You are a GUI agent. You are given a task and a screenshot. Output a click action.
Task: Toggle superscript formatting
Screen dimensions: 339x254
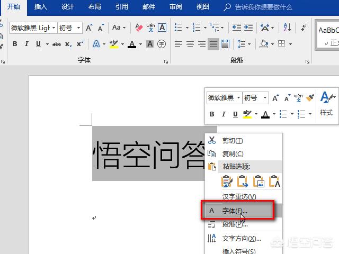point(80,44)
